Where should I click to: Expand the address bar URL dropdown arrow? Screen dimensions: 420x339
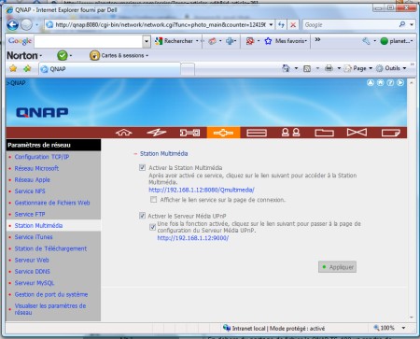click(x=271, y=25)
